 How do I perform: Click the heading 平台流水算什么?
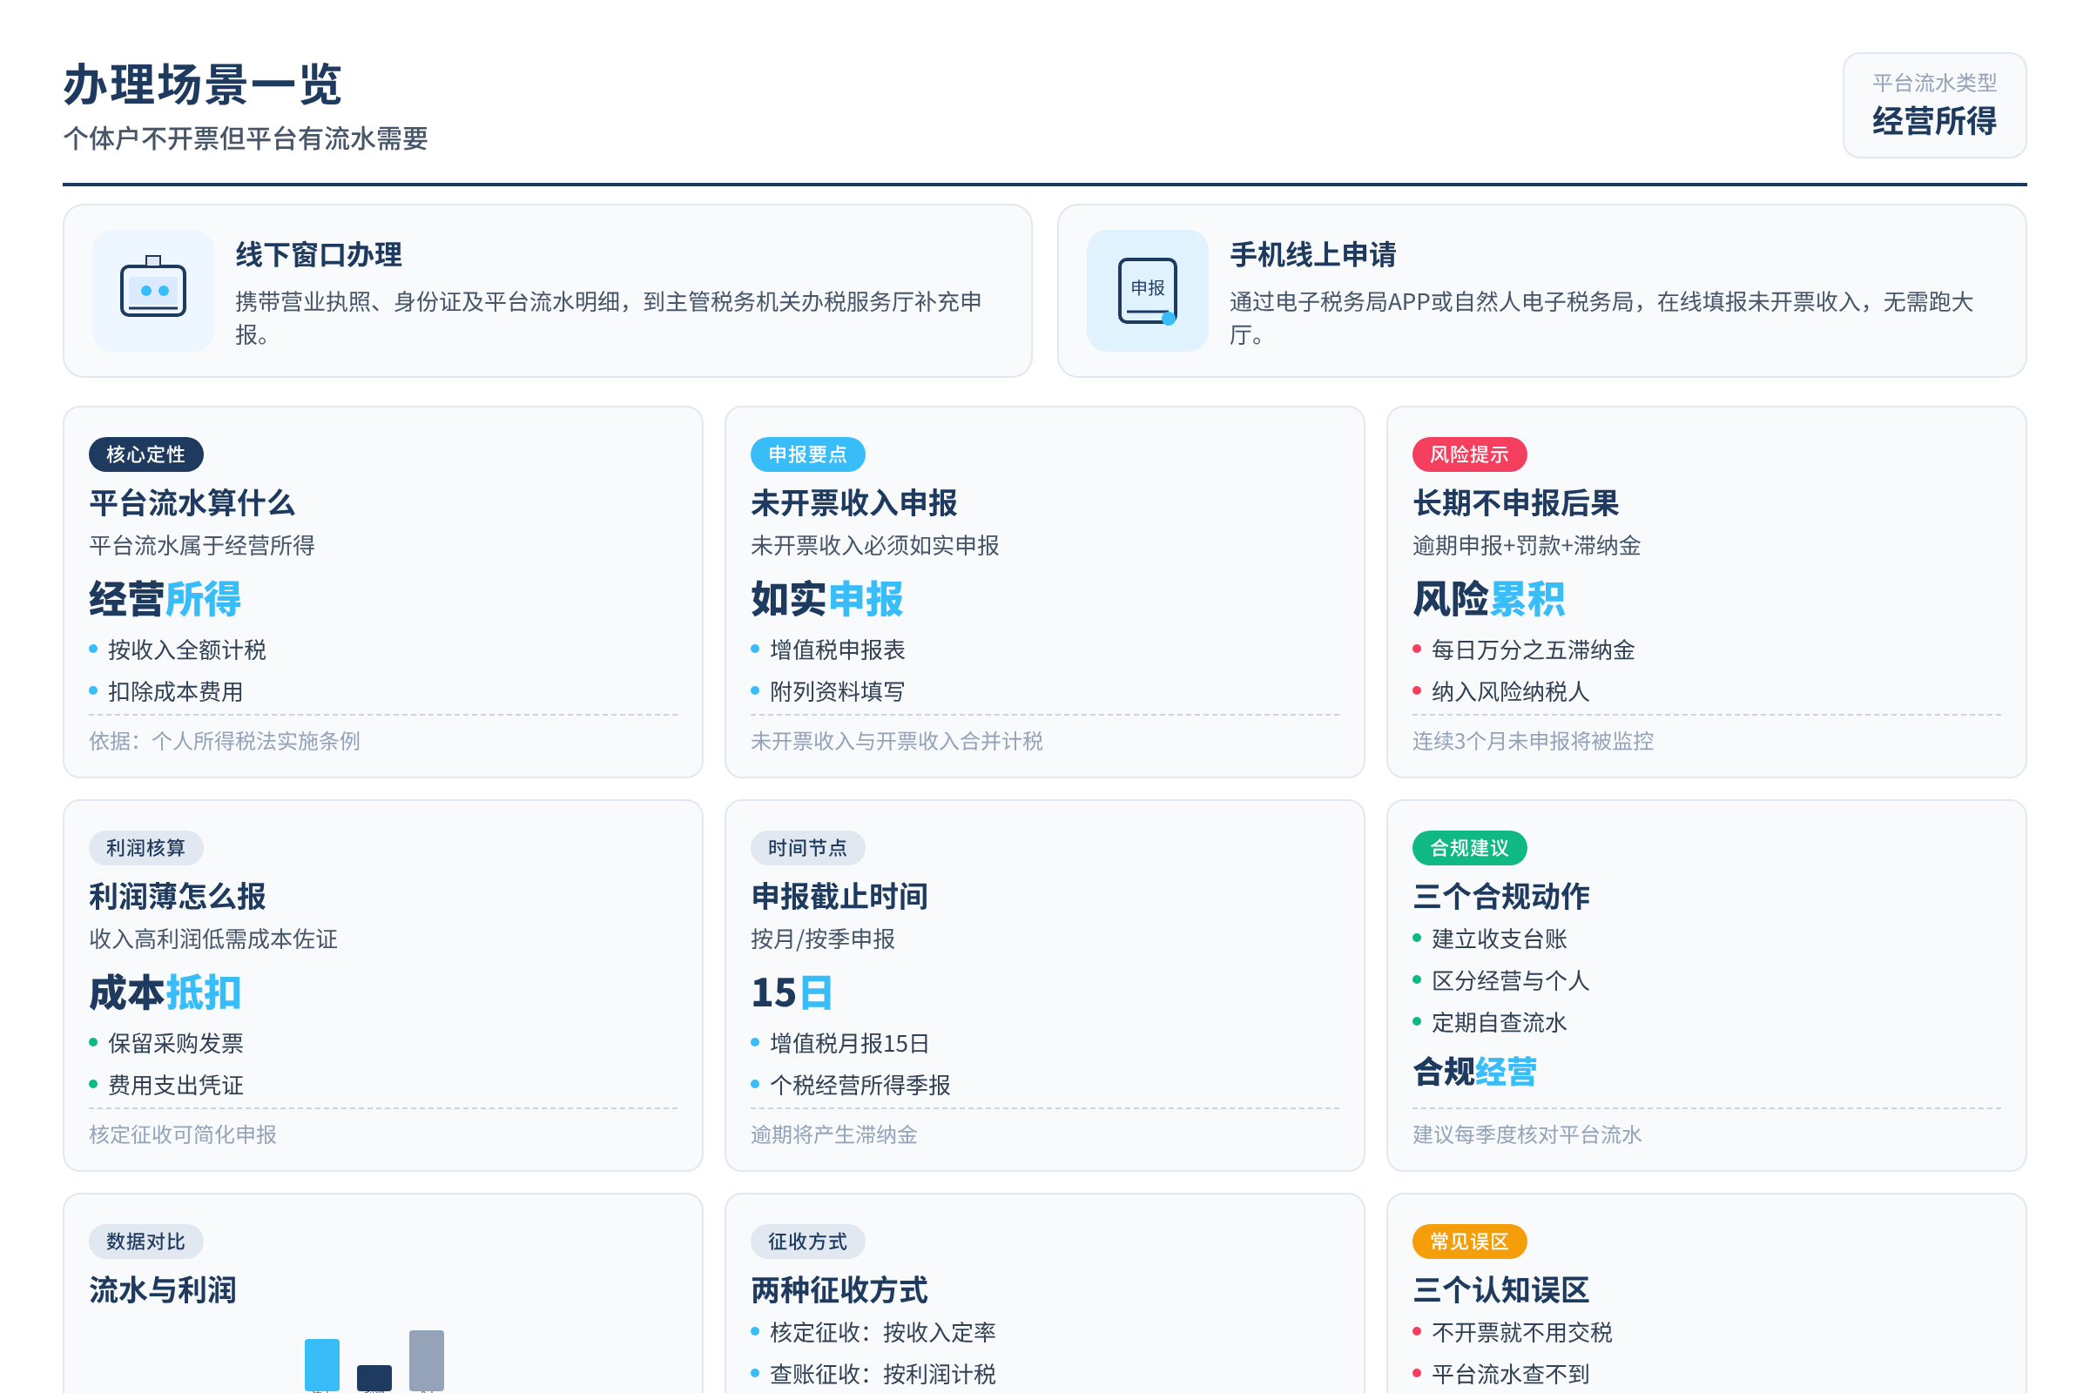[x=192, y=504]
